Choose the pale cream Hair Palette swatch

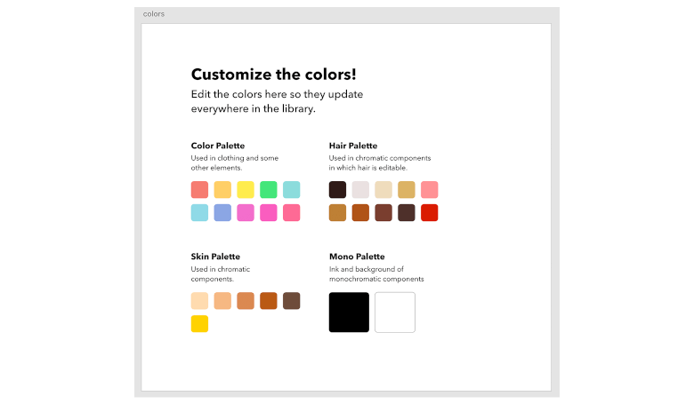tap(383, 189)
